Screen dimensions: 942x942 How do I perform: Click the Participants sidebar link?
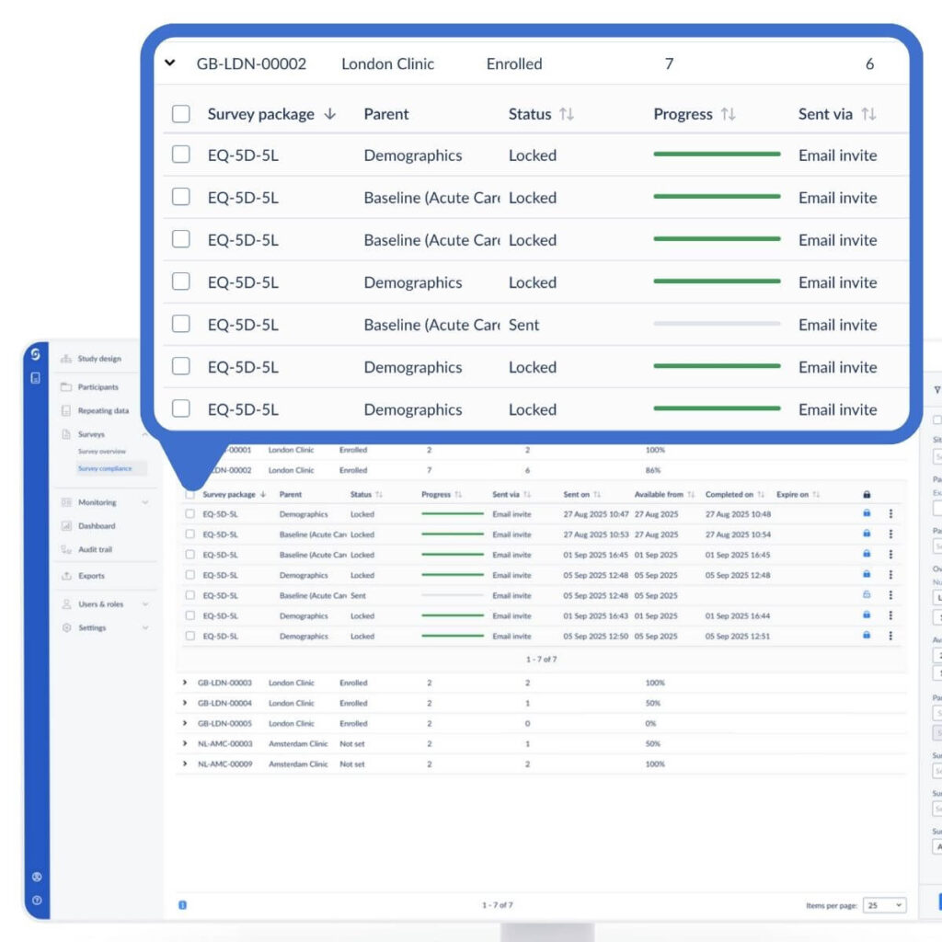pyautogui.click(x=98, y=387)
